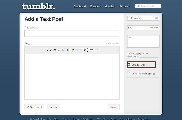Open the Terms of Service footer link
Image resolution: width=182 pixels, height=120 pixels.
(x=127, y=119)
